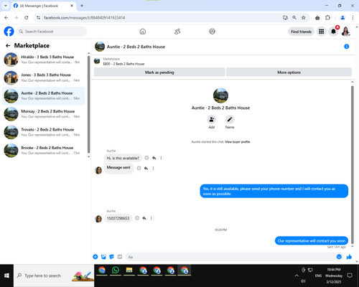Go to the Facebook home feed icon
Screen dimensions: 359x287
143,32
